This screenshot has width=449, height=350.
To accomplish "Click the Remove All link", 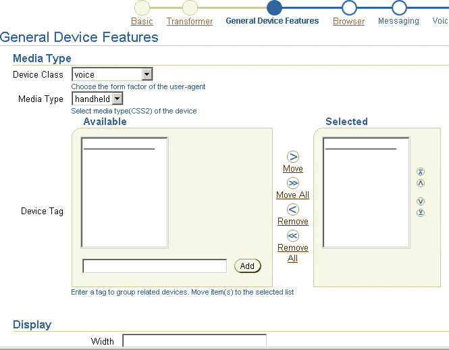I will click(x=293, y=253).
